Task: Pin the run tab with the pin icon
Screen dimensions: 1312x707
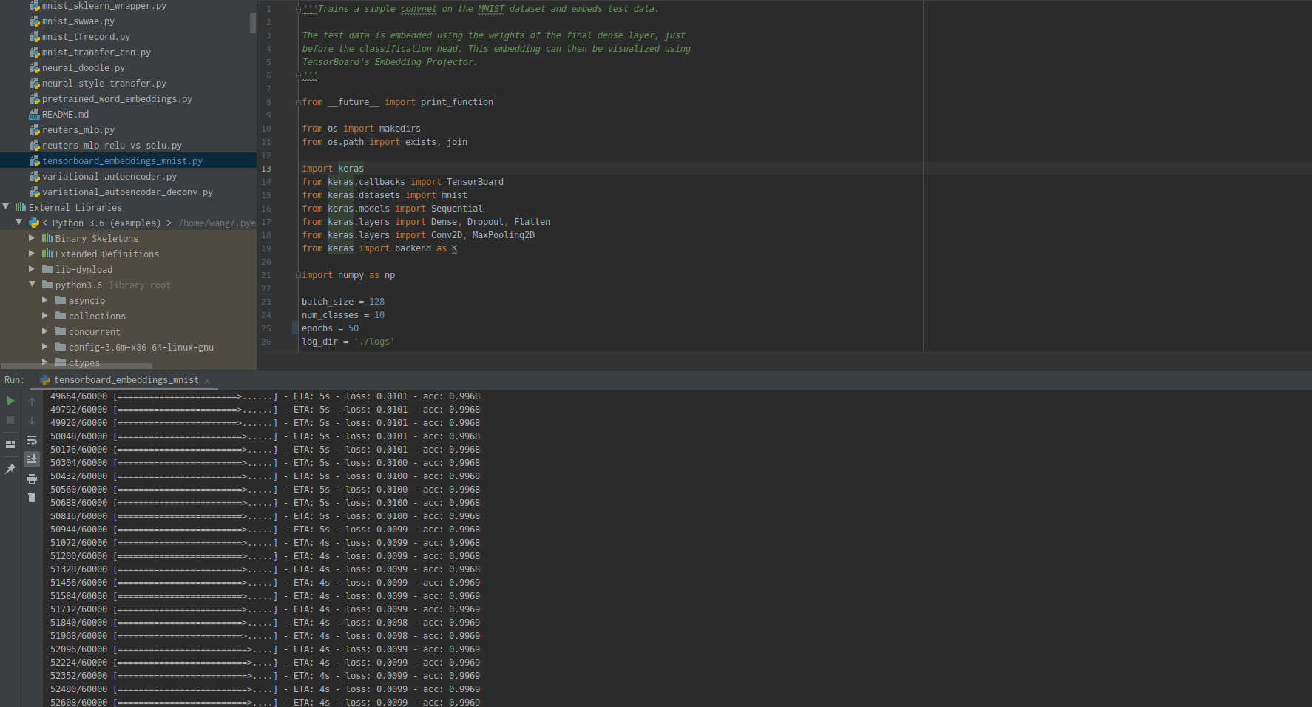Action: [x=10, y=468]
